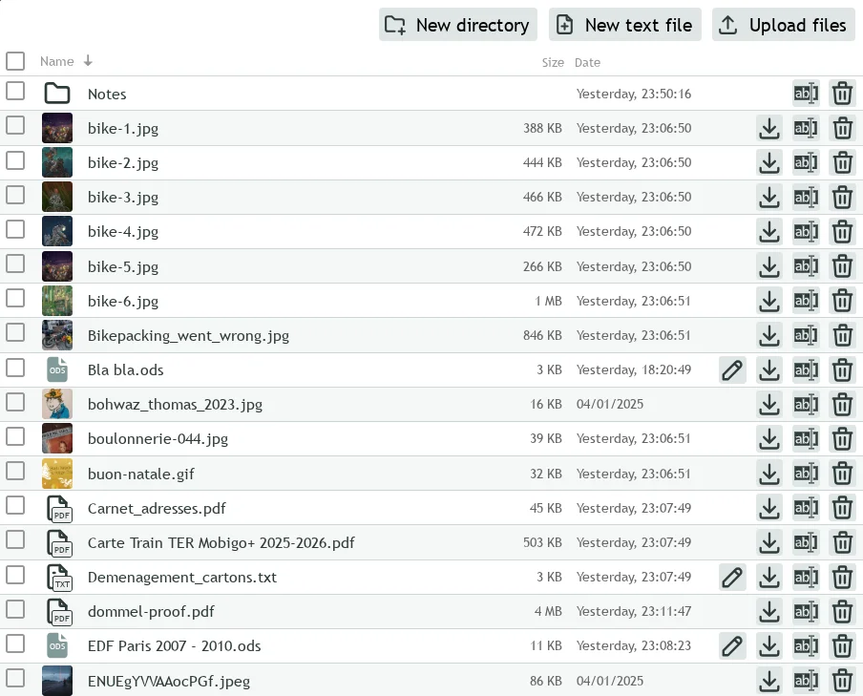Screen dimensions: 863x696
Task: Open Carte Train TER Mobigo+ 2025-2026.pdf
Action: (221, 543)
